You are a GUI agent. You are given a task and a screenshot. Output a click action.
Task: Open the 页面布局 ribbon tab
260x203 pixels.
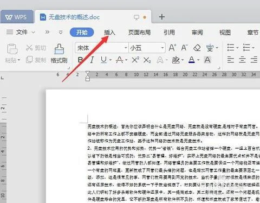pyautogui.click(x=139, y=33)
